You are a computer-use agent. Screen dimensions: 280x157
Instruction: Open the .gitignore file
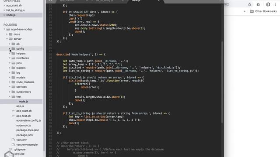[20, 150]
